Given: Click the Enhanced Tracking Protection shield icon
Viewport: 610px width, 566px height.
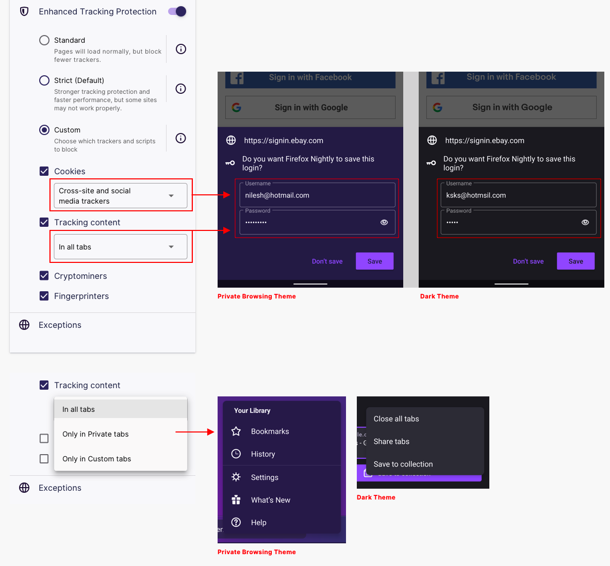Looking at the screenshot, I should [x=24, y=12].
